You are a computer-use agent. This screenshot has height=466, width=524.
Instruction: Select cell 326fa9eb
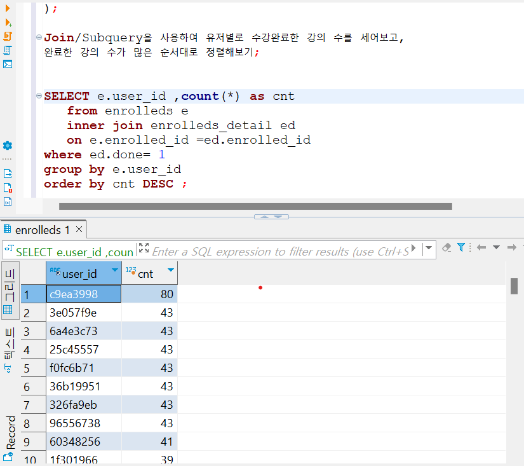point(84,404)
